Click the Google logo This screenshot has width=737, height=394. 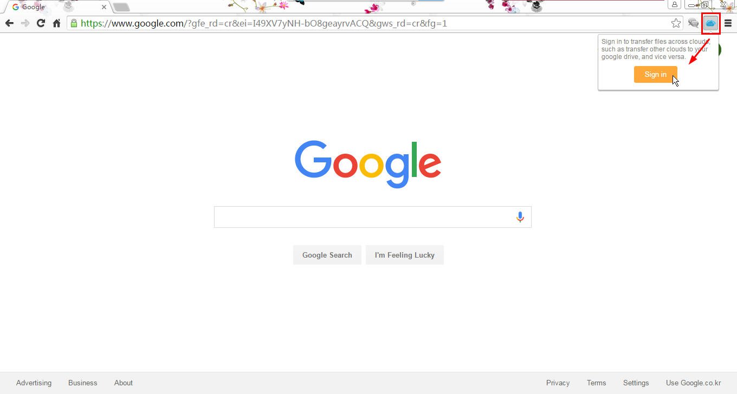[368, 164]
